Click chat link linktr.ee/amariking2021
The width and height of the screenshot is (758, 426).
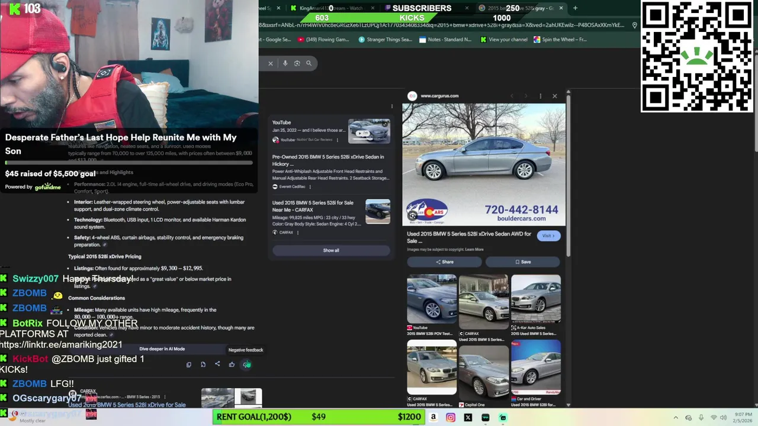61,345
